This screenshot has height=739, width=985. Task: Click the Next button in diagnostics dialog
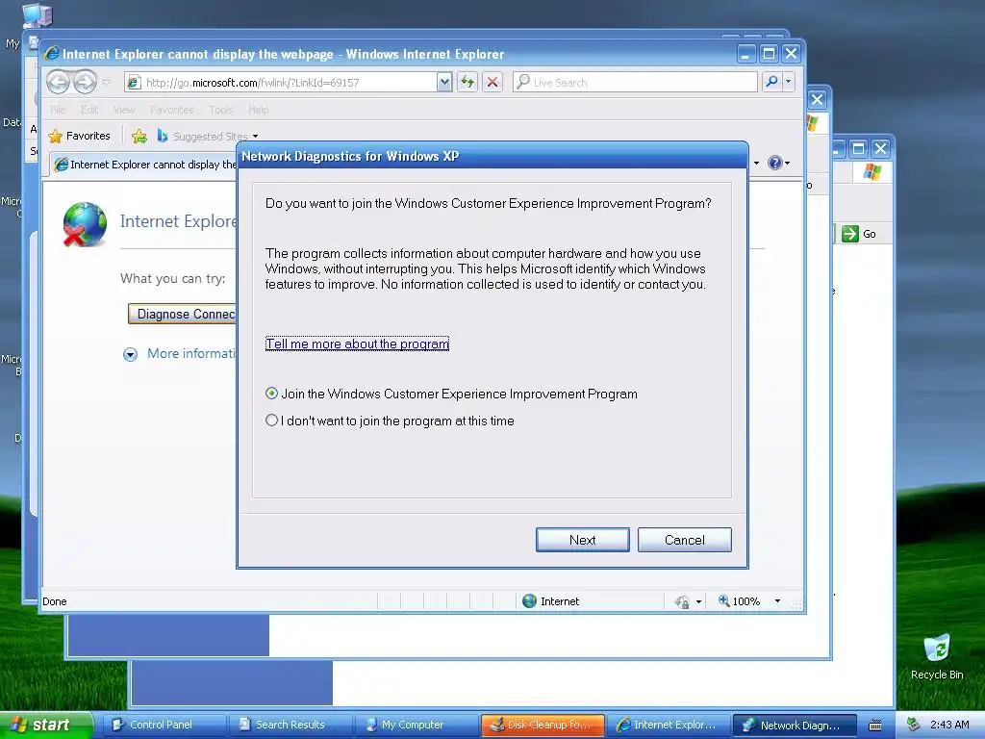pyautogui.click(x=582, y=540)
